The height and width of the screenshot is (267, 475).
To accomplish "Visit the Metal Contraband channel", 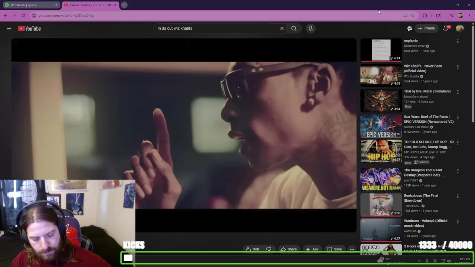I will click(x=416, y=97).
